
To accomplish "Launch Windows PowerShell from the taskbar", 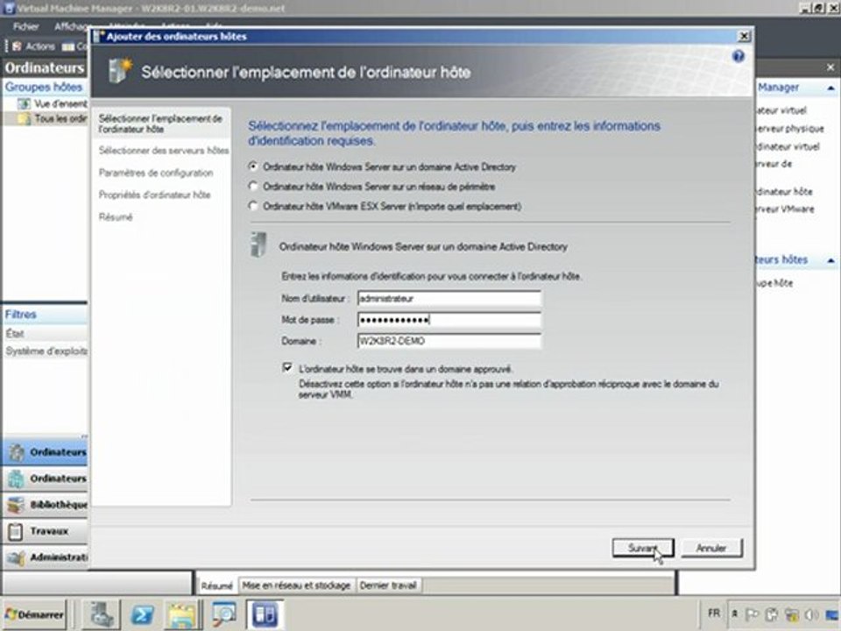I will [x=142, y=614].
